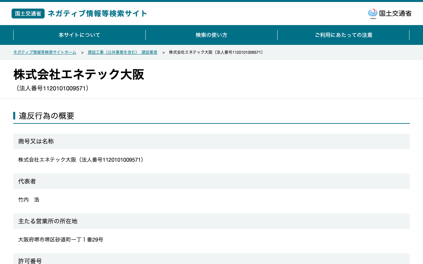
Task: Click the 国土交通省 badge in site header
Action: tap(28, 14)
